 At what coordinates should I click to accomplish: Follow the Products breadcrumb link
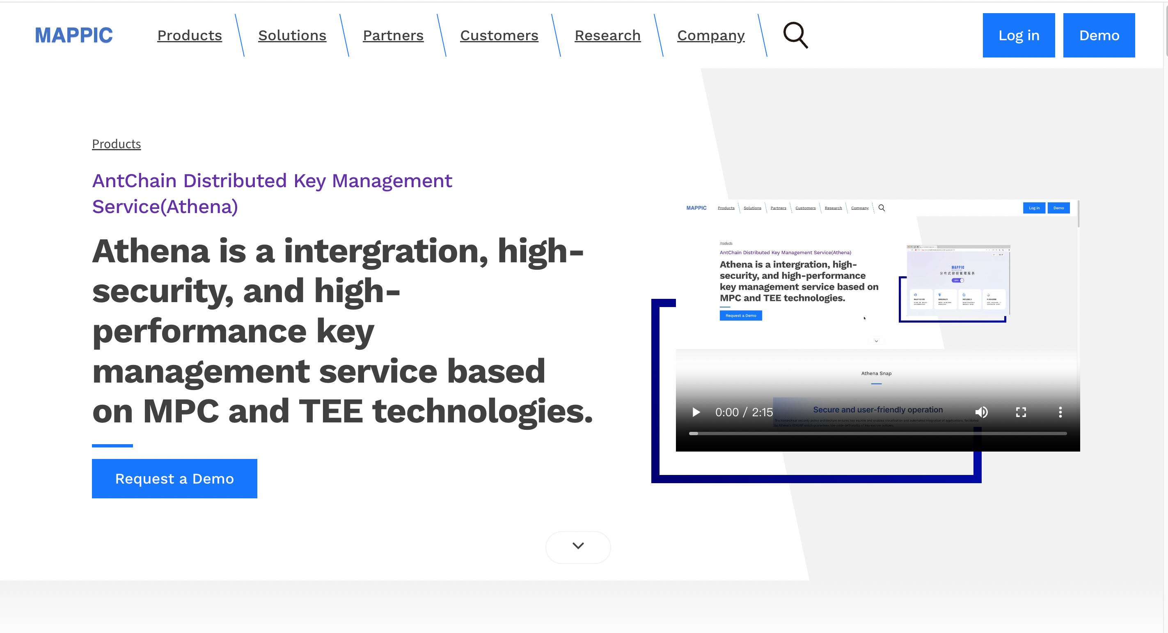click(117, 144)
